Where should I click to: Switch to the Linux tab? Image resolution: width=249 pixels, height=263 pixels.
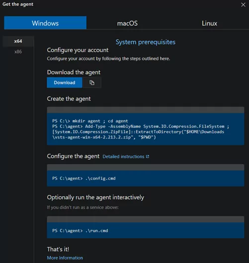(x=209, y=23)
